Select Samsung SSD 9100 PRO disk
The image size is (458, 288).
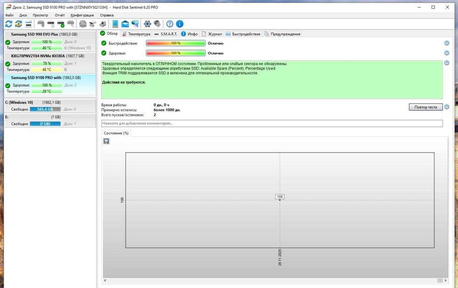click(50, 85)
